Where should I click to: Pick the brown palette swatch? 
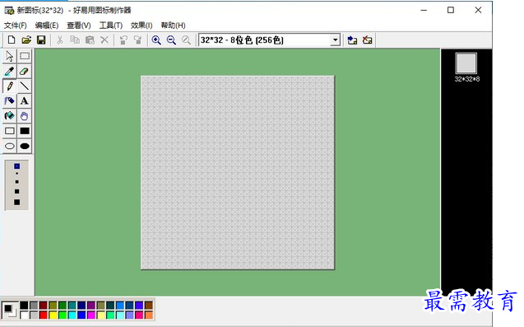(x=149, y=306)
